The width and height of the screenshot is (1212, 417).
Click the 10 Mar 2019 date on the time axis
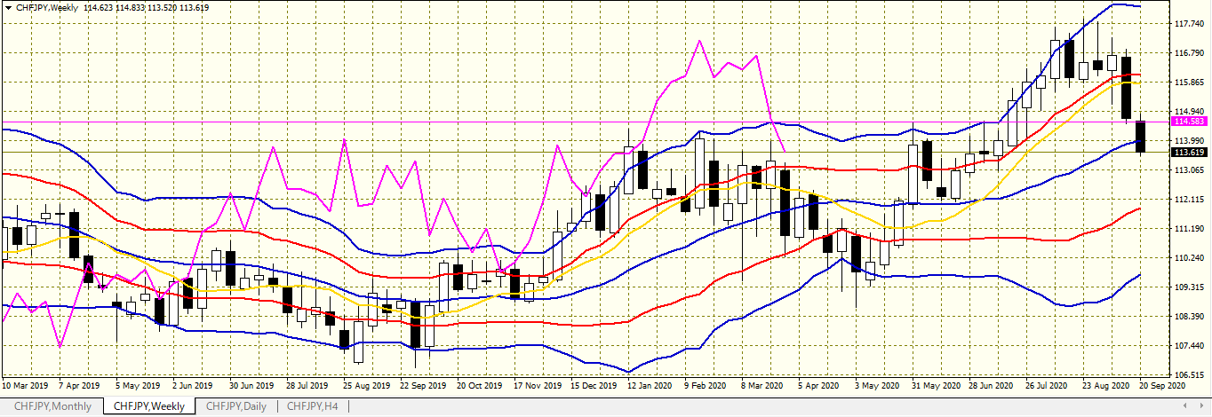click(x=25, y=387)
